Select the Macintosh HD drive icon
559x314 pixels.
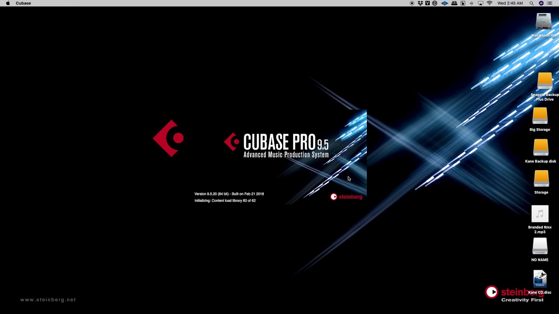click(543, 25)
